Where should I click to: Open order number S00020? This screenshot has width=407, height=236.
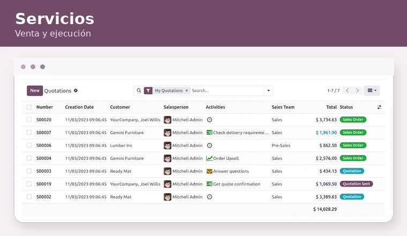(x=44, y=120)
